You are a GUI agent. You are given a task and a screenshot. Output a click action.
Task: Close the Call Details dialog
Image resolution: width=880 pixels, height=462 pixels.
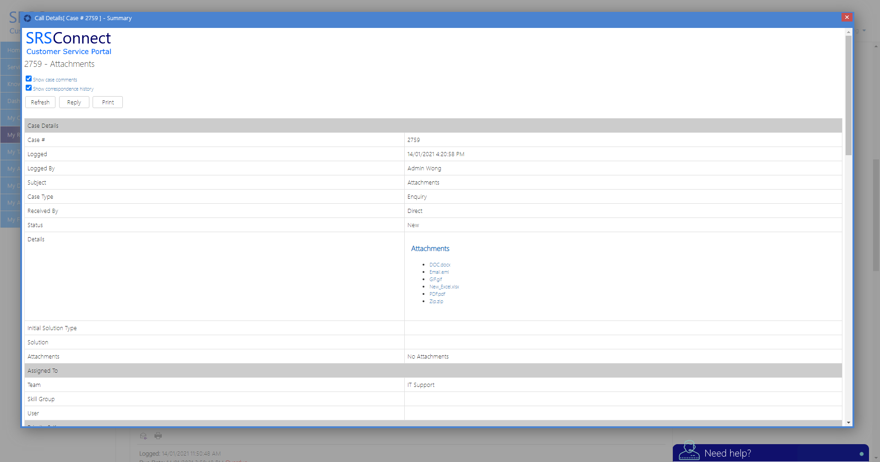pyautogui.click(x=847, y=17)
